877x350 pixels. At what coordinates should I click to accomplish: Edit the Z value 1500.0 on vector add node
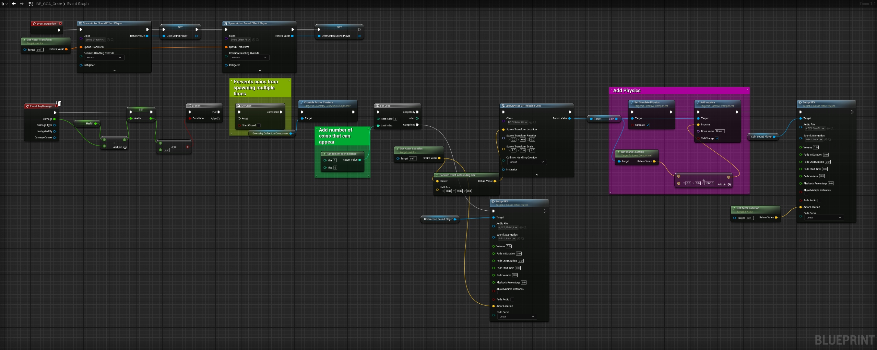point(709,183)
